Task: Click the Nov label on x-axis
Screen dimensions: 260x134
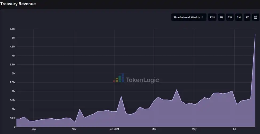Action: click(74, 129)
